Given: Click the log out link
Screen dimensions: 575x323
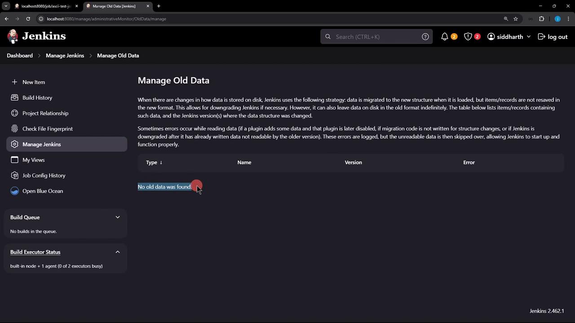Looking at the screenshot, I should point(553,37).
